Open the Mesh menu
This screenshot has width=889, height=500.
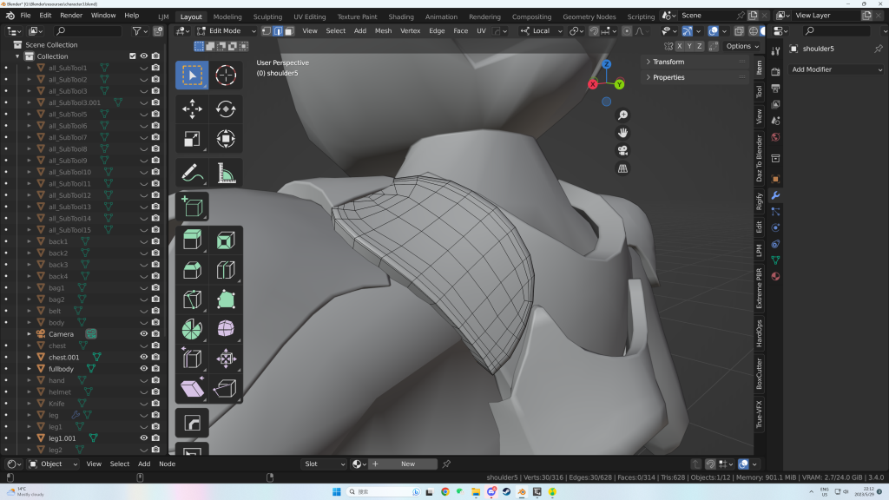(x=383, y=30)
